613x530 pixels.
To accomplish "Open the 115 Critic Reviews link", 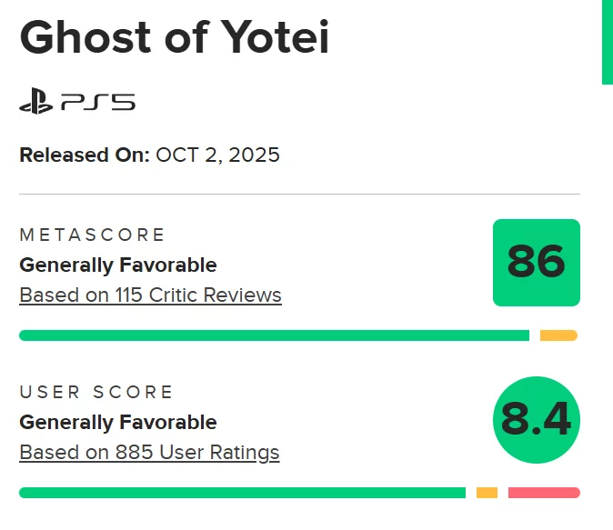I will (150, 295).
